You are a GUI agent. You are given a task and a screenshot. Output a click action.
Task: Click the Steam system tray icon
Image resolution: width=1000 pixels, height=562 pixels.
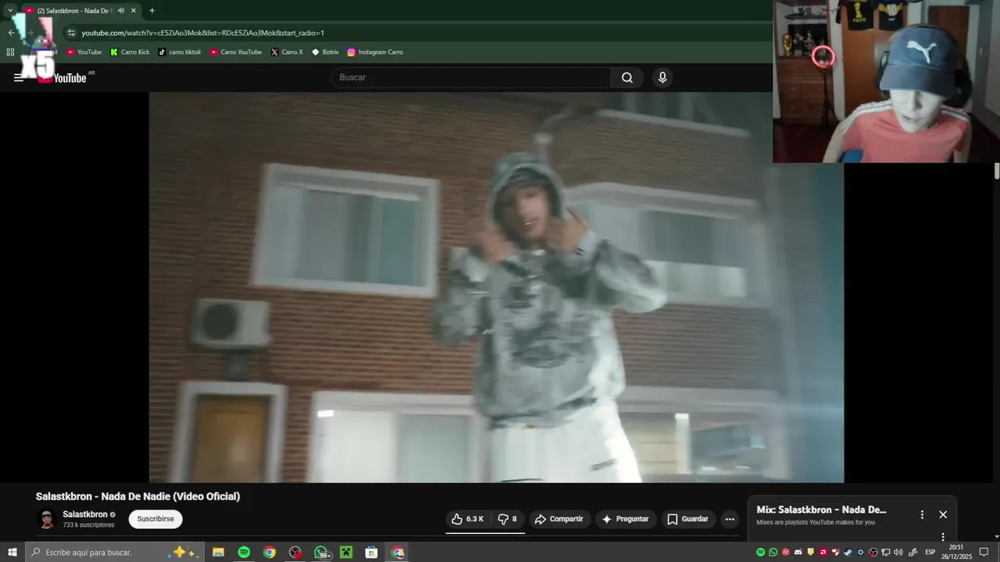(848, 552)
